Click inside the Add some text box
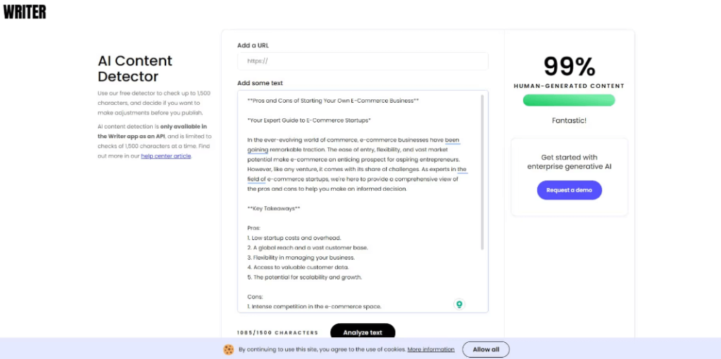This screenshot has width=721, height=359. (363, 201)
